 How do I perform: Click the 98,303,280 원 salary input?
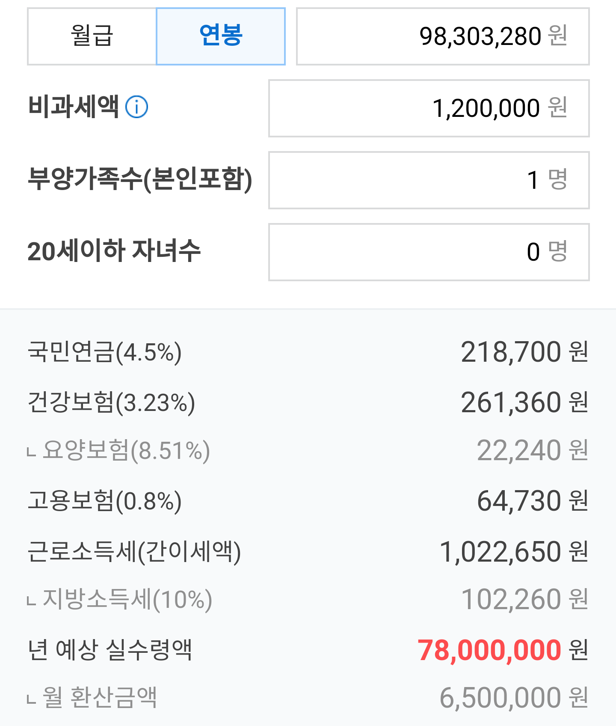[x=443, y=36]
